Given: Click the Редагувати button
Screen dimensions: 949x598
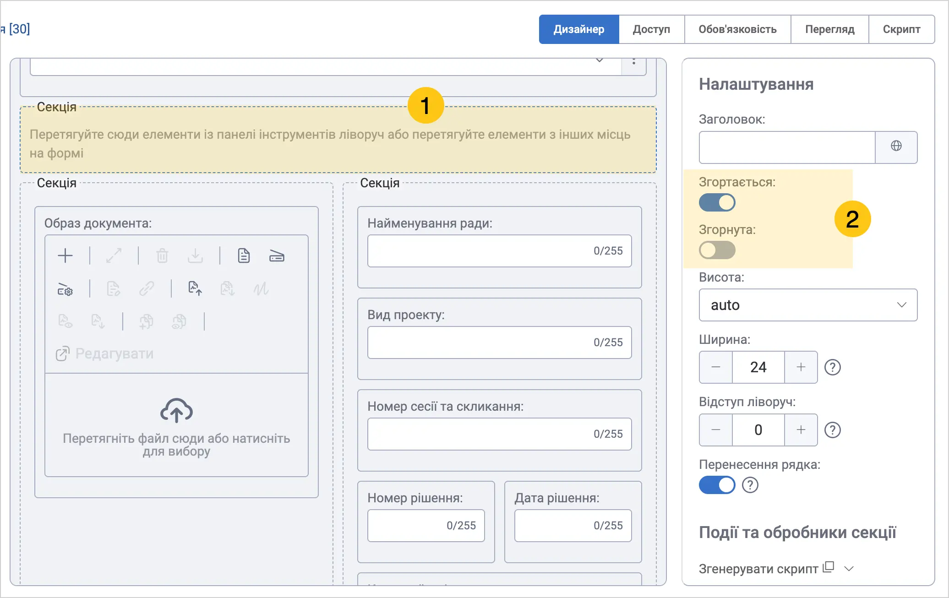Looking at the screenshot, I should [105, 353].
